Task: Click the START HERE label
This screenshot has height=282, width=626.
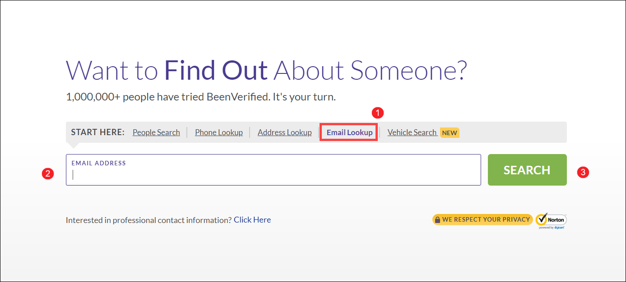Action: [x=97, y=132]
